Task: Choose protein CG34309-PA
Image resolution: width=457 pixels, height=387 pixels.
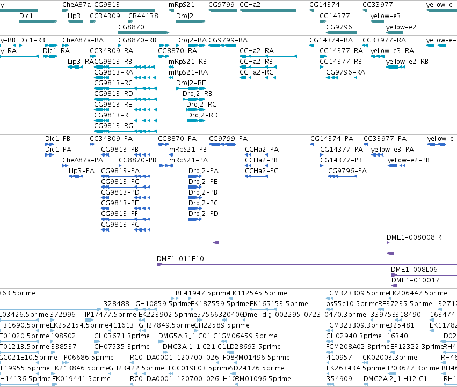Action: (111, 139)
